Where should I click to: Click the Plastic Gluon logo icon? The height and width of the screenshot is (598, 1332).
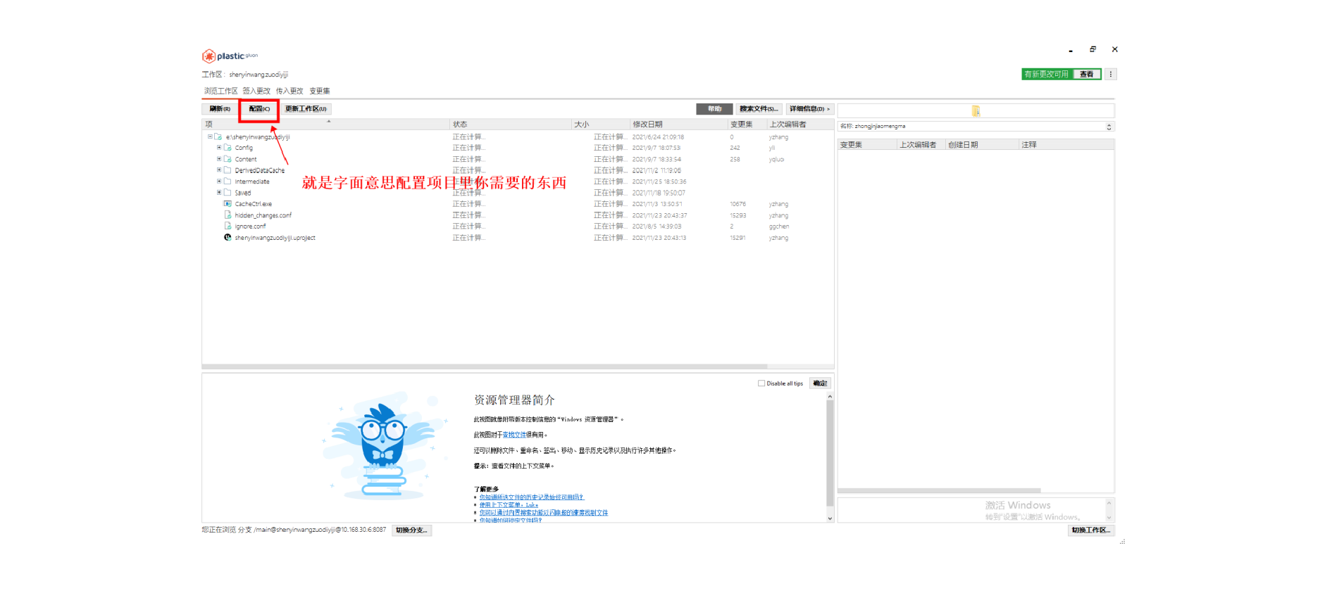[x=208, y=56]
